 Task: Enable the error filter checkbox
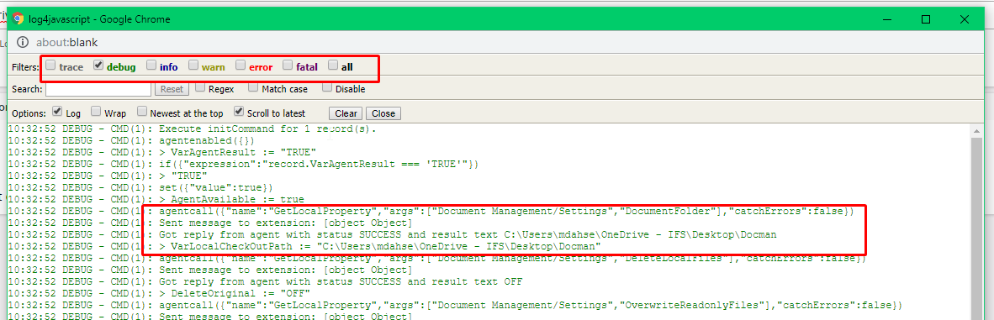241,66
